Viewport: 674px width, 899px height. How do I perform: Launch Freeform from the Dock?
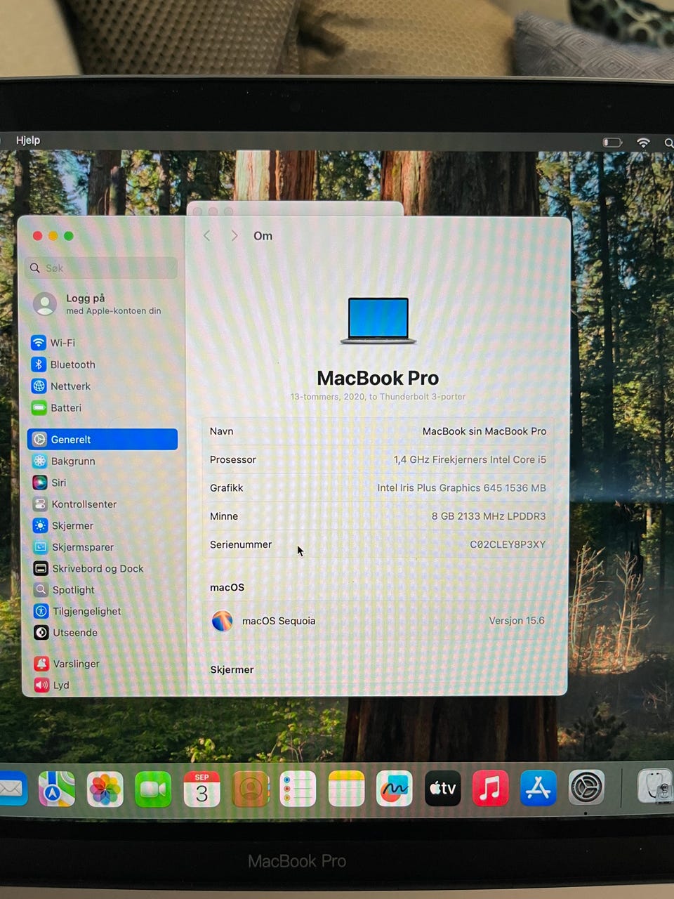tap(395, 789)
